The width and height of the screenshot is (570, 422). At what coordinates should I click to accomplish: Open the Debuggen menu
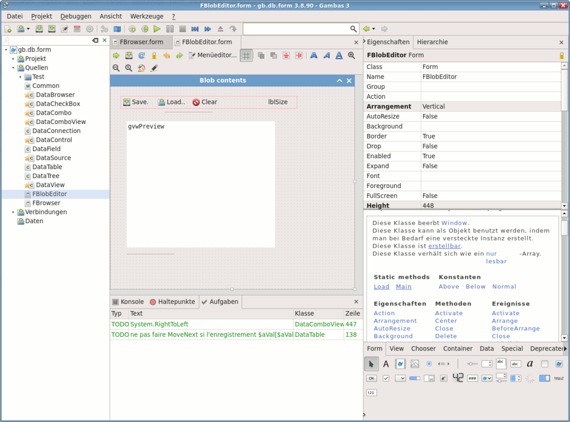point(76,16)
